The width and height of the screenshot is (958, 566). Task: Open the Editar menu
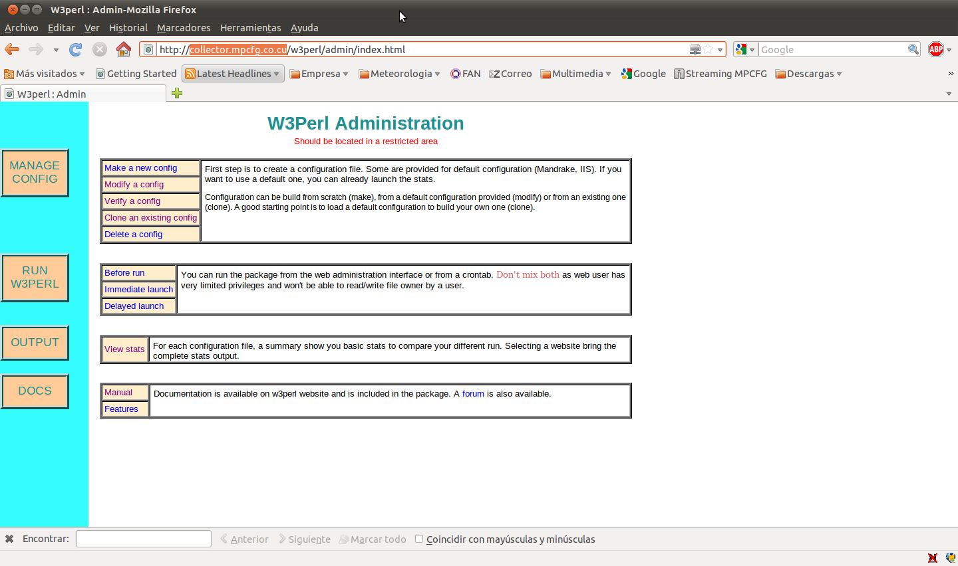coord(61,28)
